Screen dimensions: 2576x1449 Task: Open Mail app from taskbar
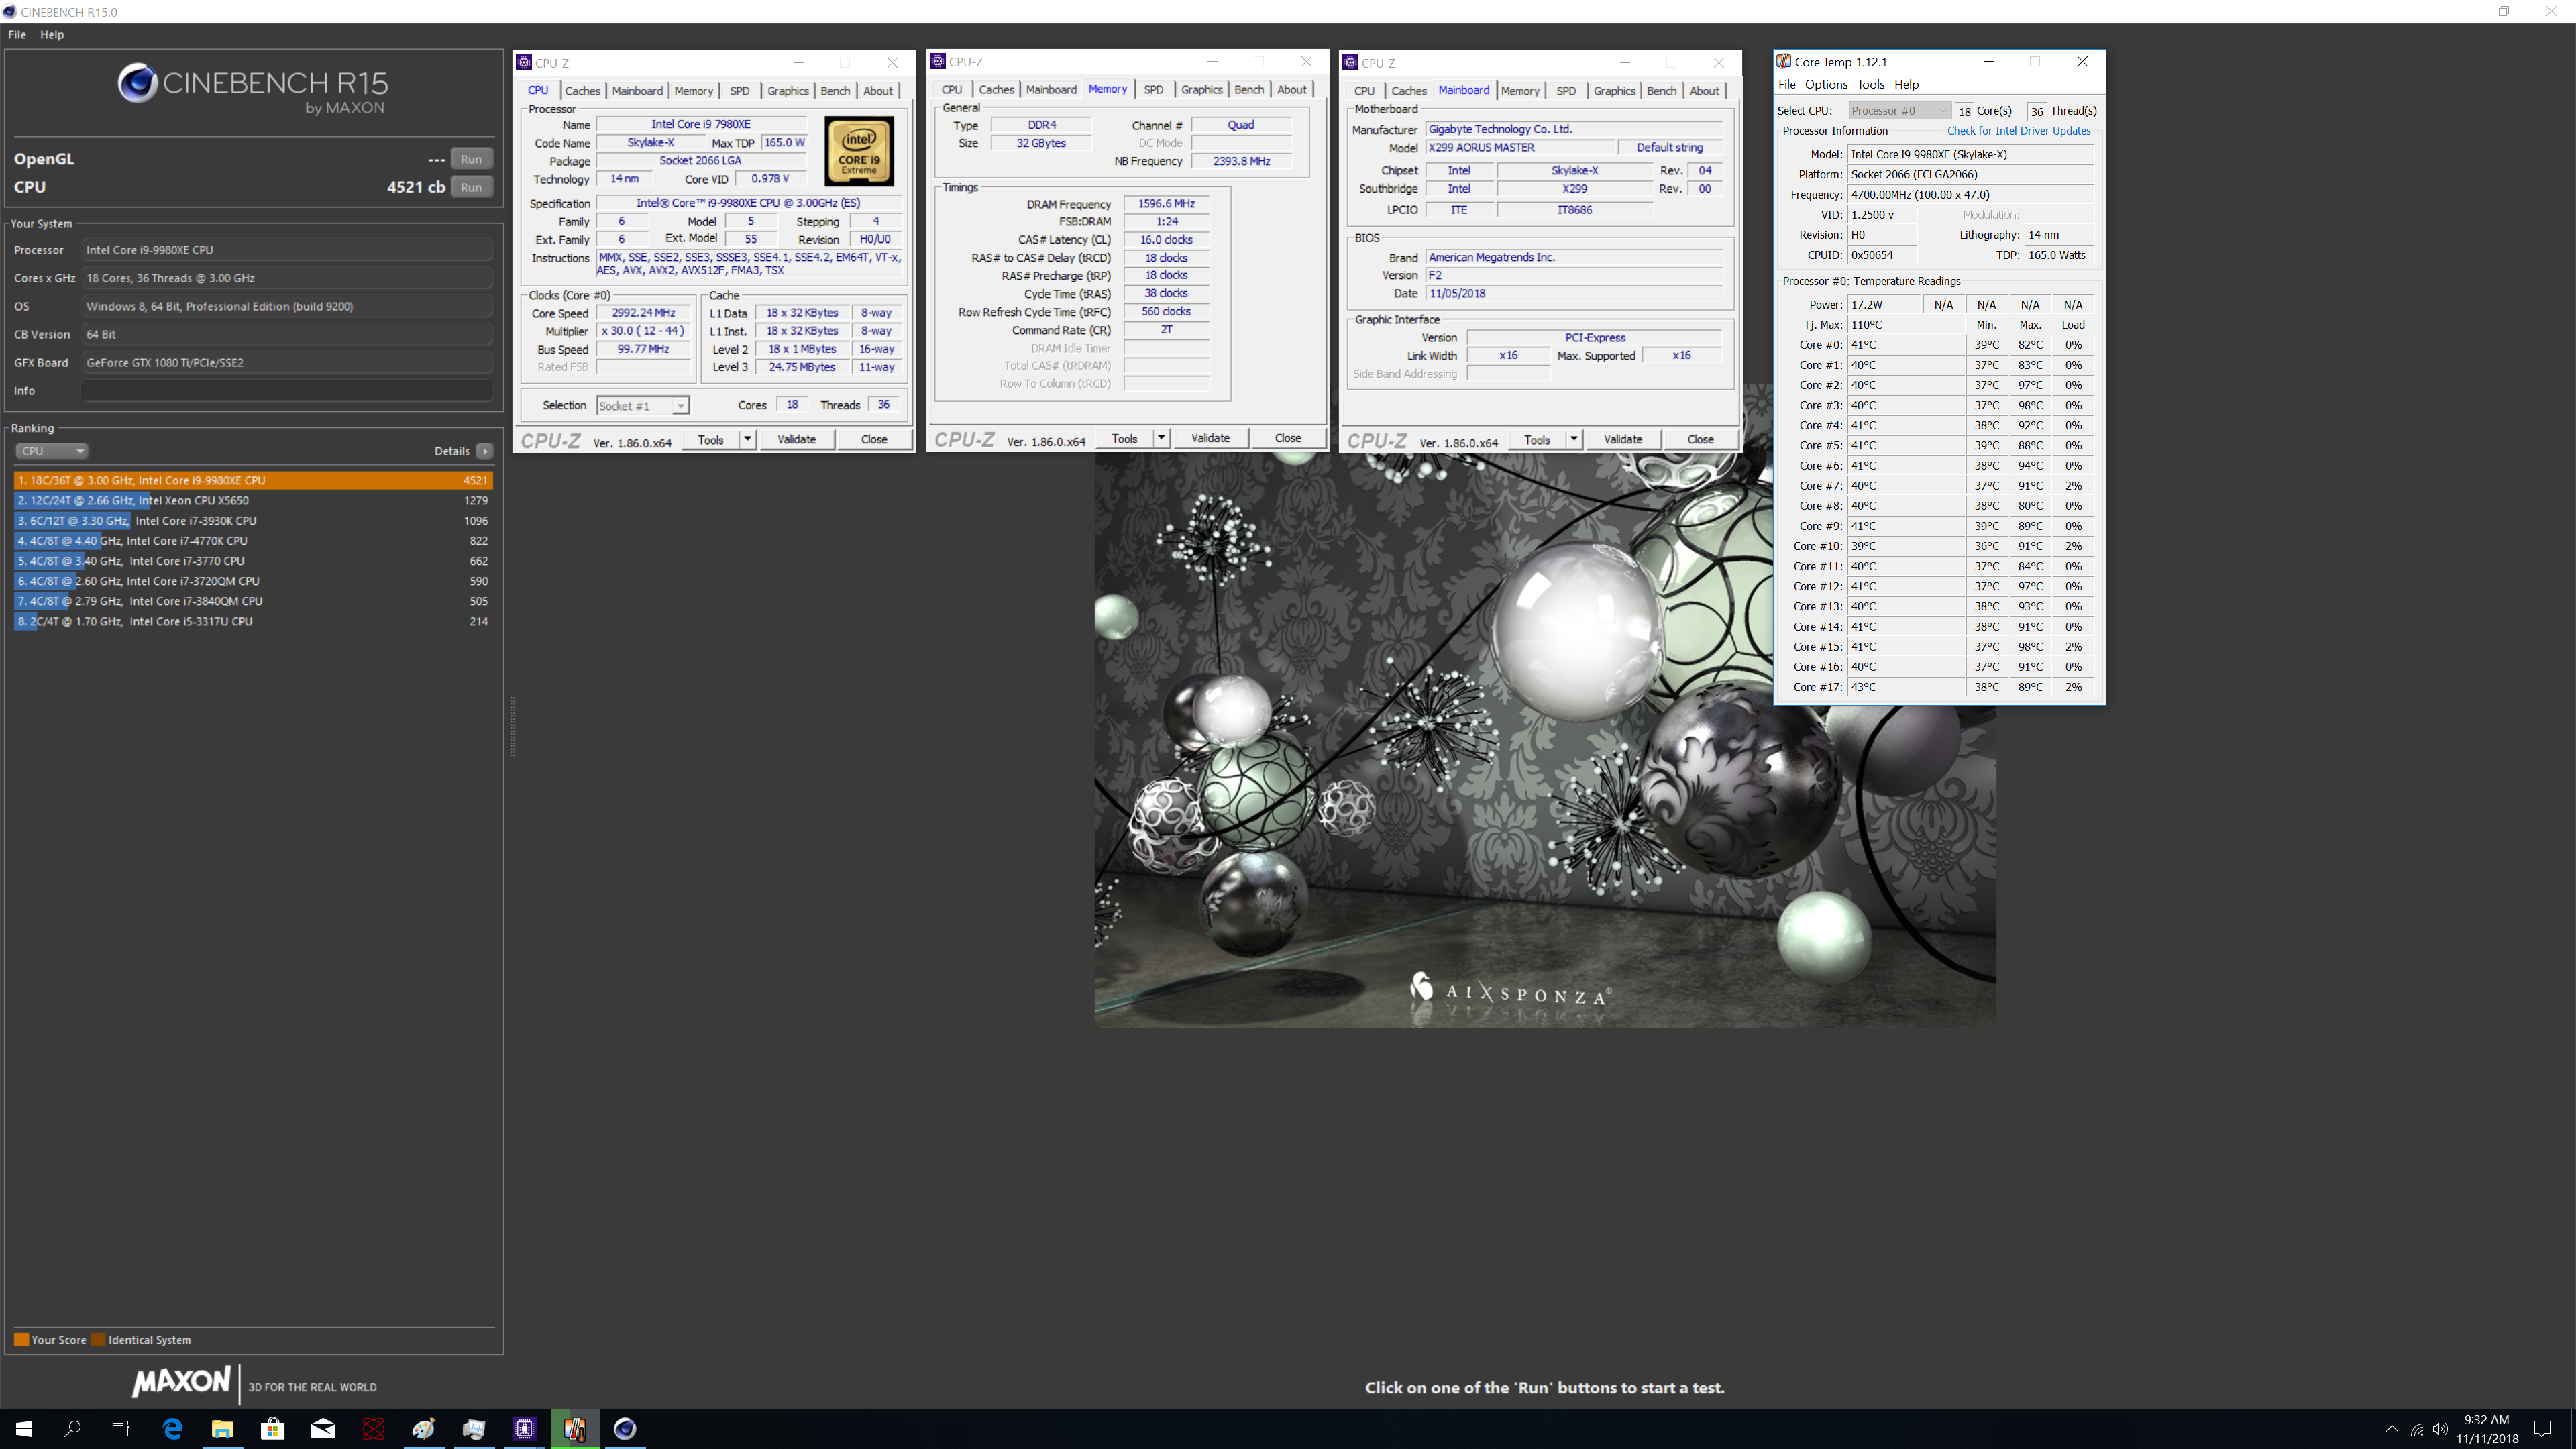click(322, 1428)
